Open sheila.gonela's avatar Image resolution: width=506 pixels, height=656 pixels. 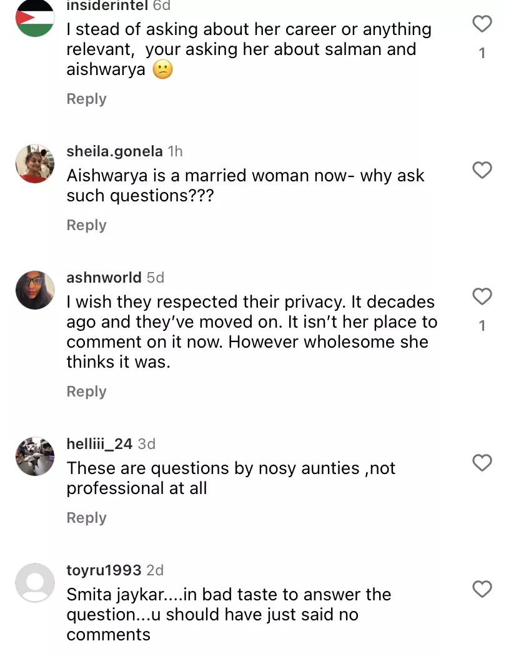point(35,164)
